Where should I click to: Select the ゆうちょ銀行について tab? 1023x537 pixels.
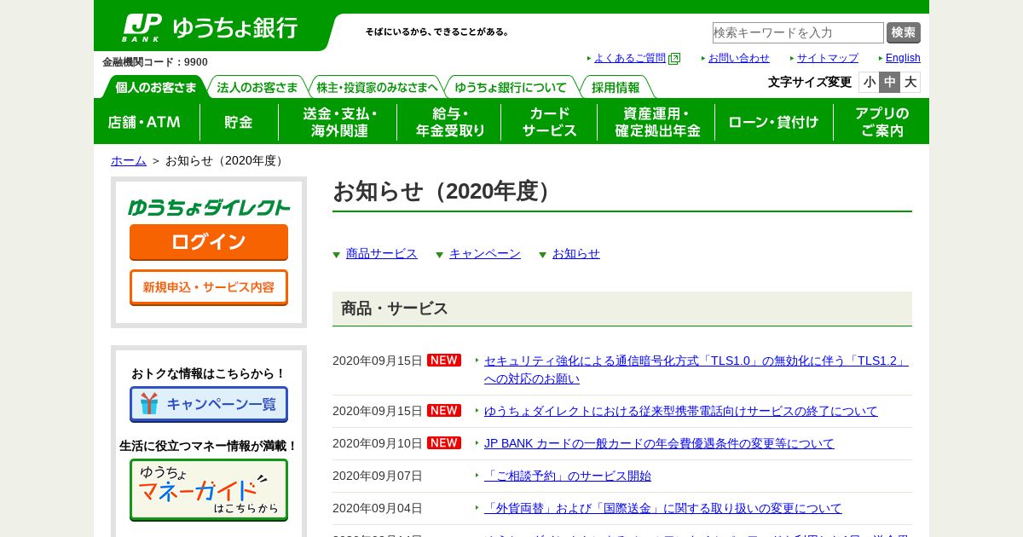point(511,87)
